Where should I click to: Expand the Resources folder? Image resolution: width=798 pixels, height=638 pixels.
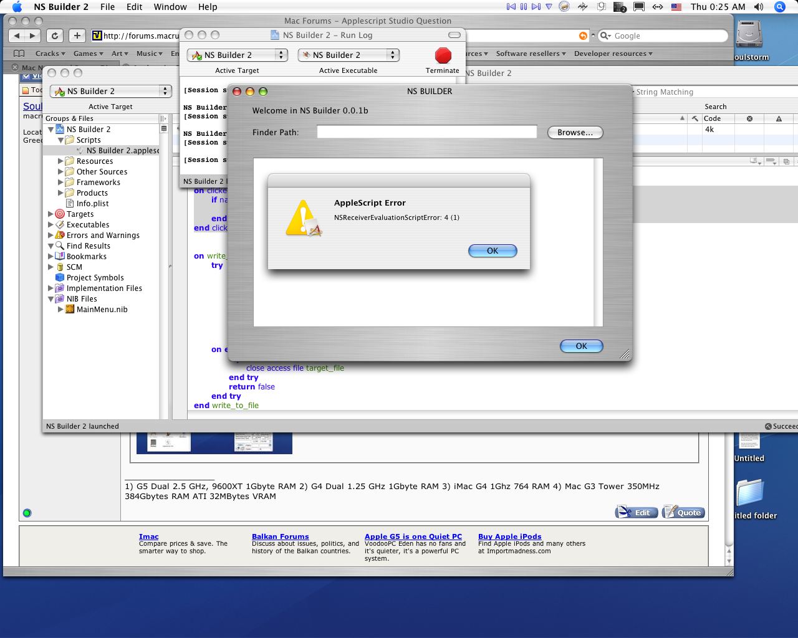pos(61,161)
